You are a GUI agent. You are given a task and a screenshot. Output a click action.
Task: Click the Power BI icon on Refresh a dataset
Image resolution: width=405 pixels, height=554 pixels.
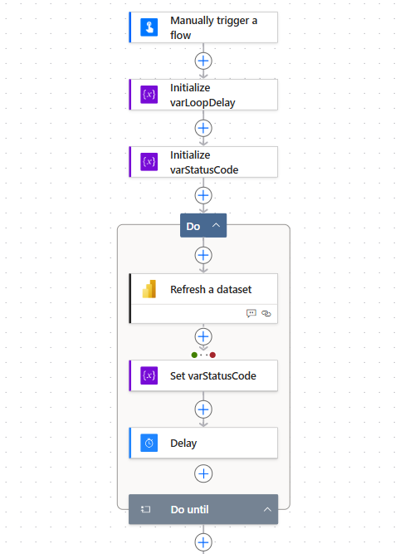click(x=149, y=289)
